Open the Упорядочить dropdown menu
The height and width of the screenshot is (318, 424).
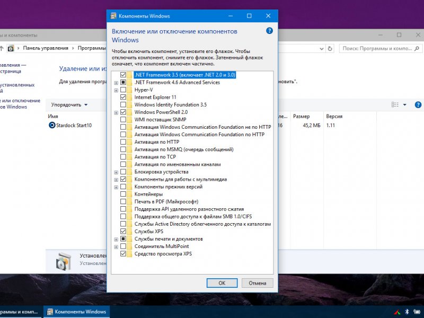tap(69, 104)
